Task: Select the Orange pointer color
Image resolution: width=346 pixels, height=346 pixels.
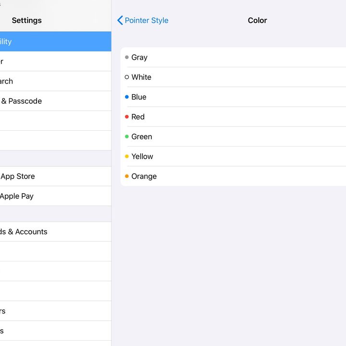Action: tap(233, 176)
